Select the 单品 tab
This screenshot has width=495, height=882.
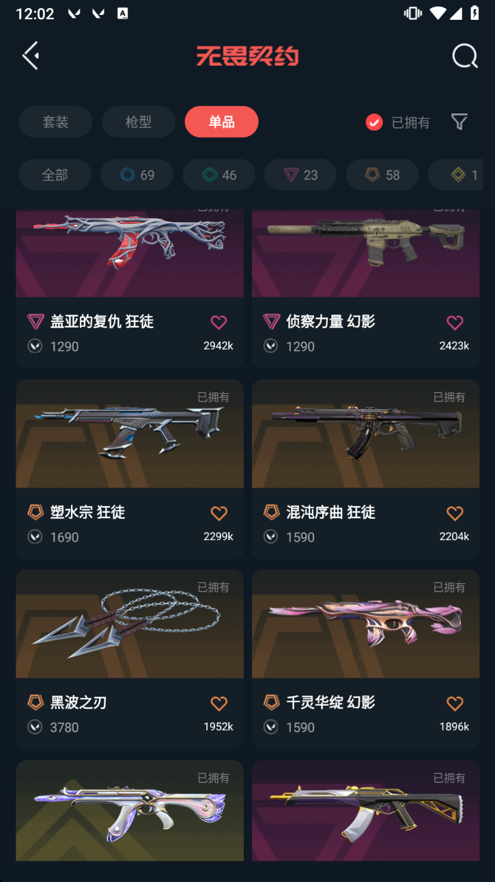pos(222,122)
